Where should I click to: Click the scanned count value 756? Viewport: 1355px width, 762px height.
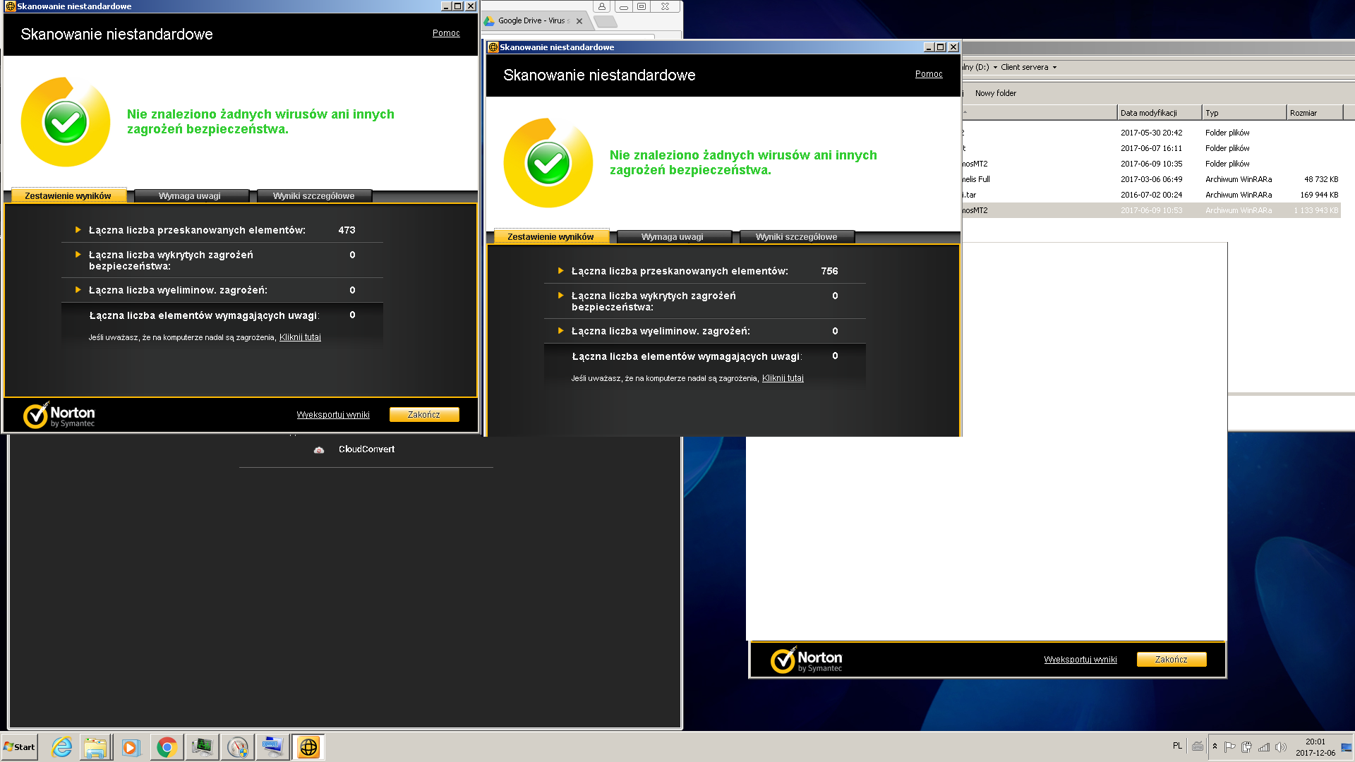click(829, 271)
